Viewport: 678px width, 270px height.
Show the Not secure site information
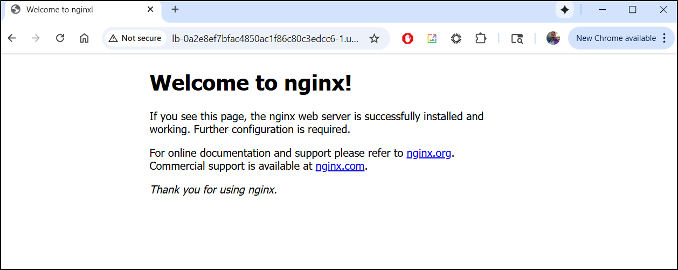click(x=135, y=38)
